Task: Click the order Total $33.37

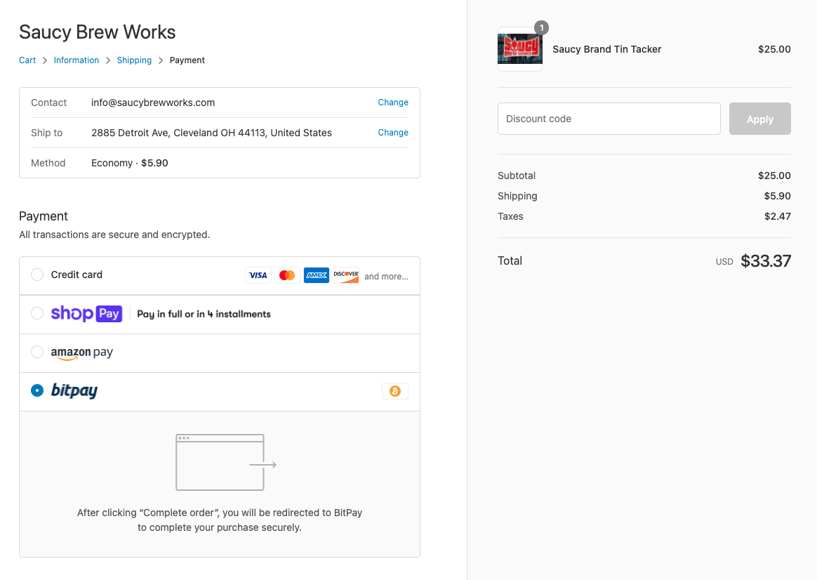Action: 766,261
